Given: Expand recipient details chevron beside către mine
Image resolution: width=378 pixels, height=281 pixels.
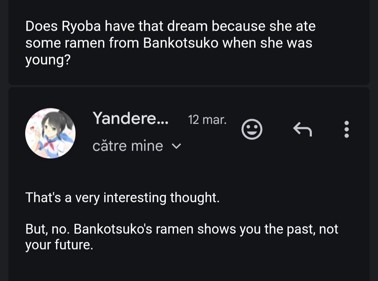Looking at the screenshot, I should (x=177, y=146).
